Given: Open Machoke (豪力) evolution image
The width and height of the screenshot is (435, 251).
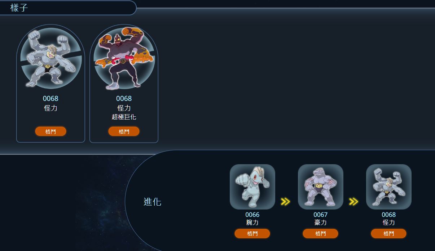Looking at the screenshot, I should point(321,187).
